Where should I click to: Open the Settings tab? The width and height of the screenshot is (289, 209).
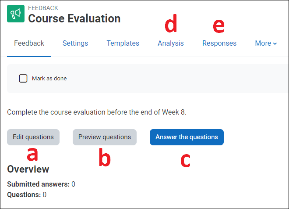[x=75, y=43]
